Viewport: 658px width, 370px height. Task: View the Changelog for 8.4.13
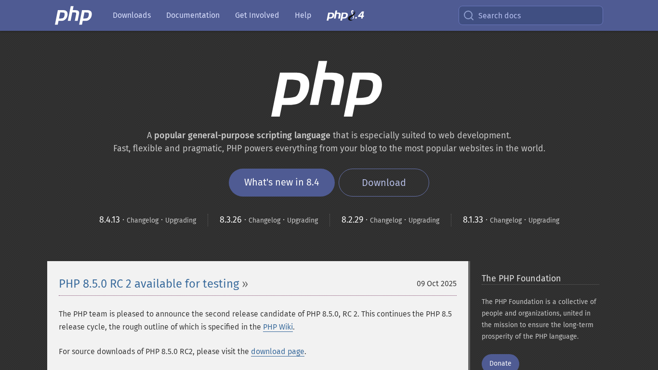[x=143, y=220]
